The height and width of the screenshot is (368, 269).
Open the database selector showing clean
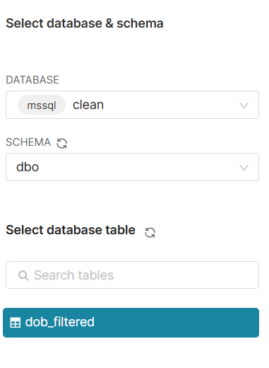pyautogui.click(x=132, y=105)
